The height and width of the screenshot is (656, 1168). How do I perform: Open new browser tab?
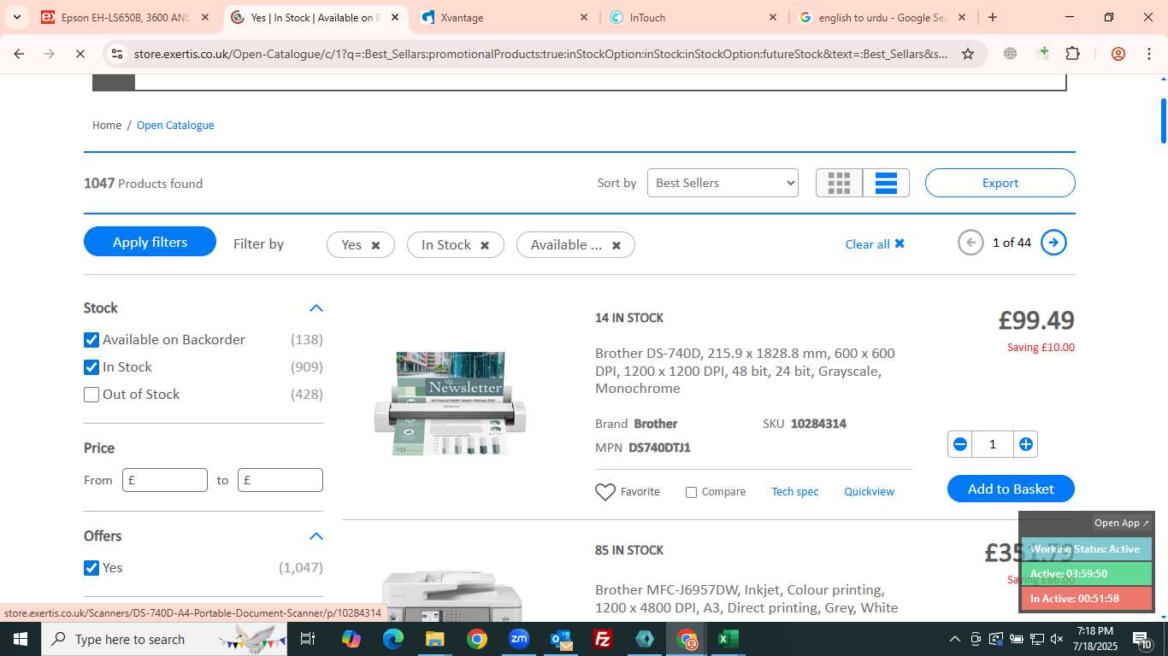[x=992, y=17]
